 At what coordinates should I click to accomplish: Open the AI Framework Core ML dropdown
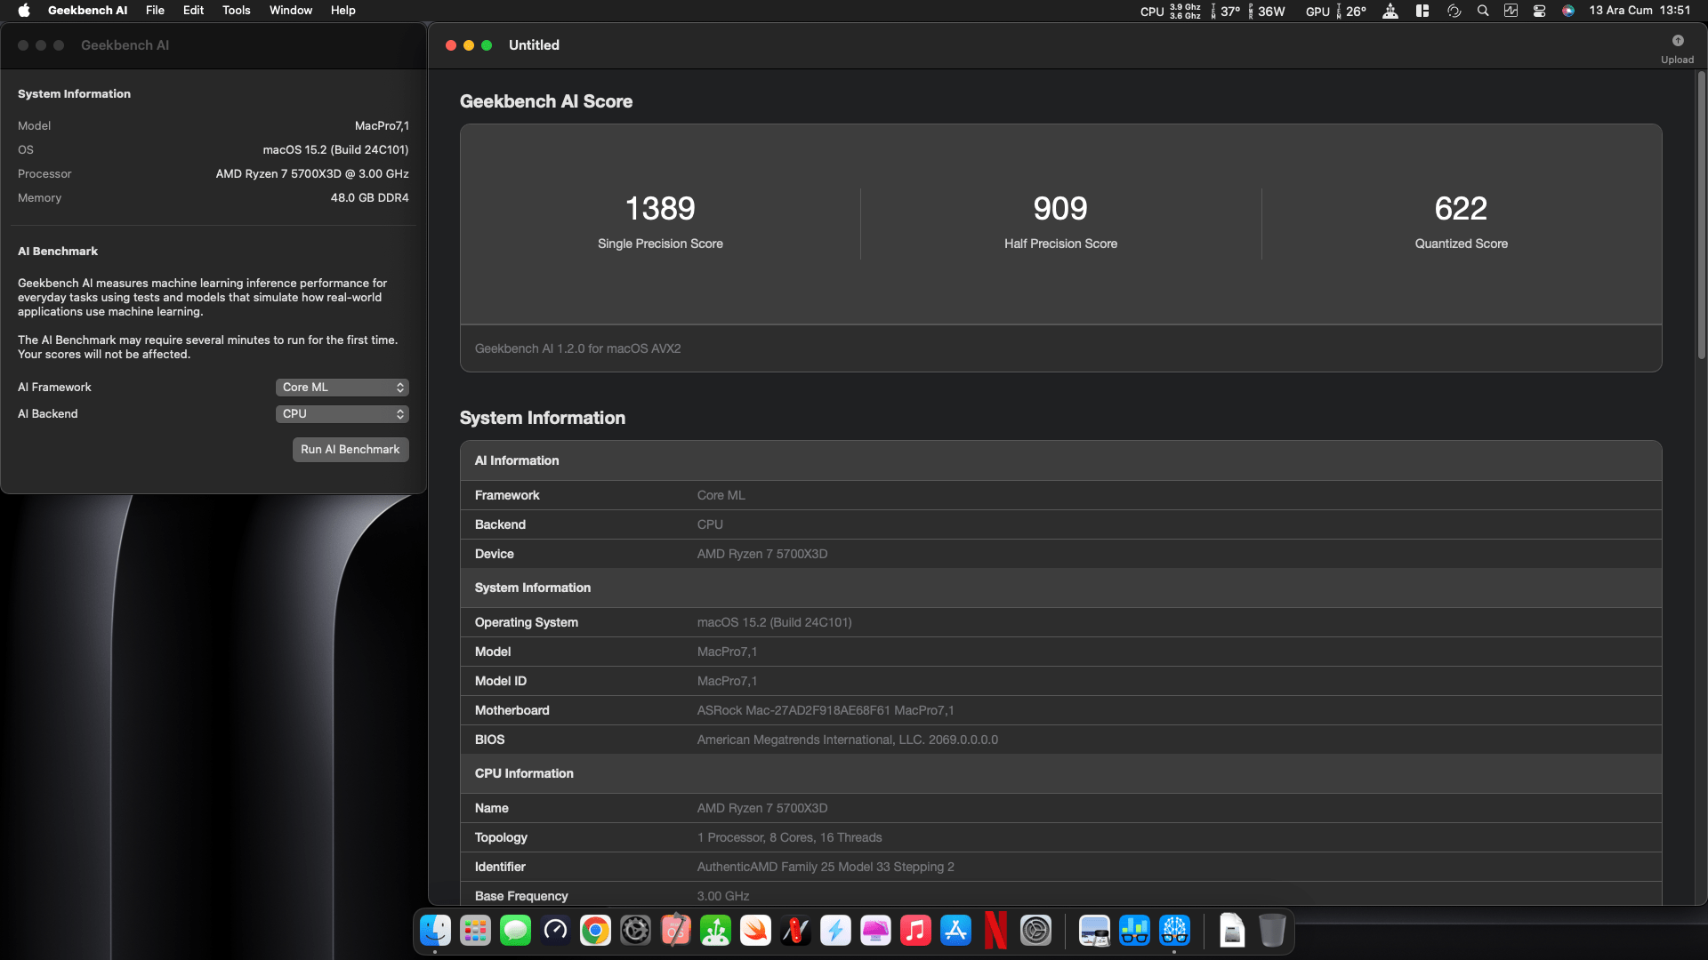342,388
